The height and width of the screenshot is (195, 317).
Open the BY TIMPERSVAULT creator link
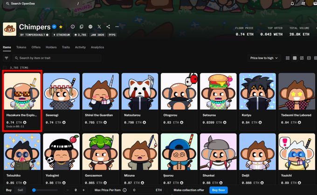coord(34,35)
